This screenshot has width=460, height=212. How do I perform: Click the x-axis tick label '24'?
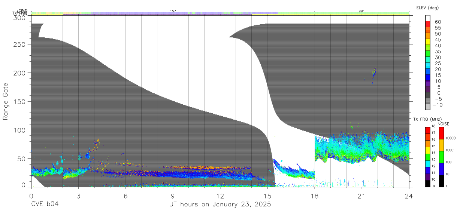[409, 196]
